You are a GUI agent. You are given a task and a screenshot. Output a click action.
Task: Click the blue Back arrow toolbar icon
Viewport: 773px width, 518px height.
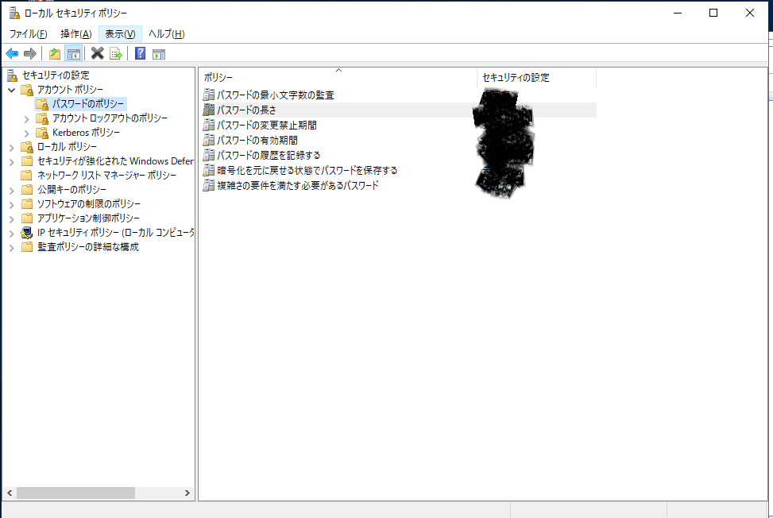12,53
